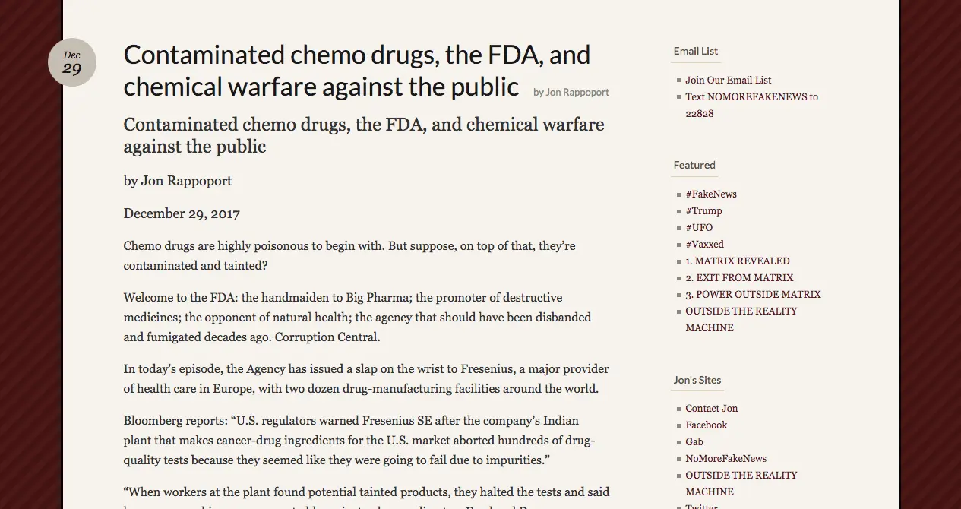Viewport: 961px width, 509px height.
Task: Click the author name Jon Rappoport byline
Action: click(571, 93)
